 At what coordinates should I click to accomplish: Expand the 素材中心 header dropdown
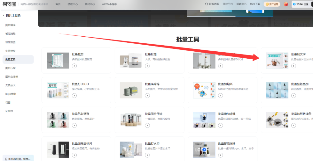(x=90, y=4)
